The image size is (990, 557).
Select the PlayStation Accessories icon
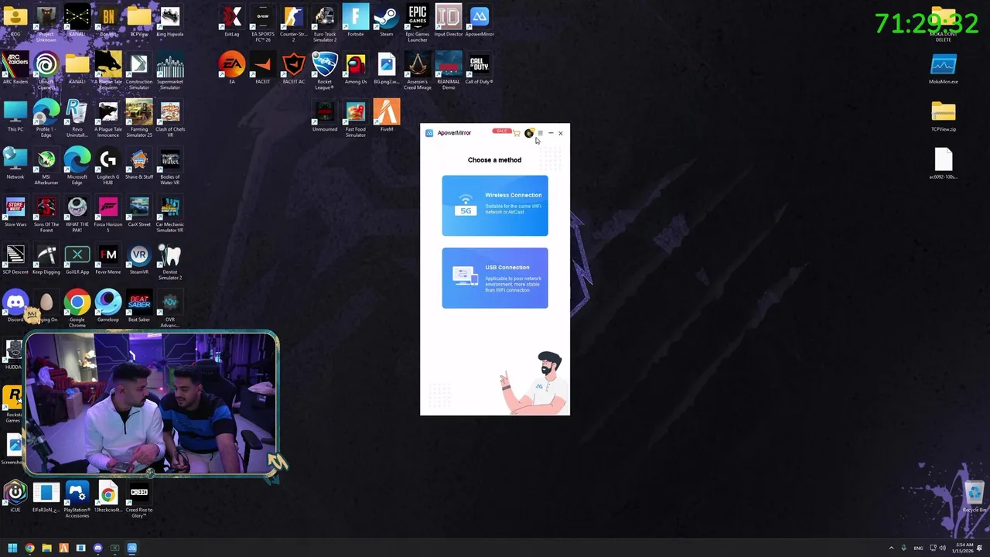tap(77, 498)
